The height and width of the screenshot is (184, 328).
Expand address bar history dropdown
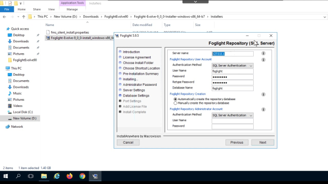click(x=324, y=17)
